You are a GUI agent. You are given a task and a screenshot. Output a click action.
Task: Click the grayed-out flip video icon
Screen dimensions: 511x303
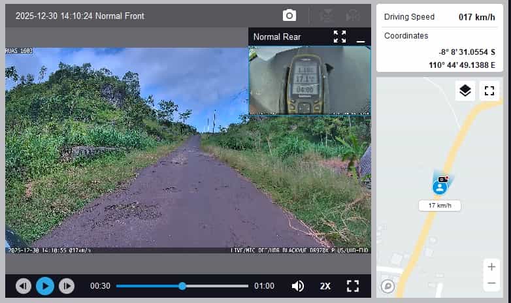point(325,16)
